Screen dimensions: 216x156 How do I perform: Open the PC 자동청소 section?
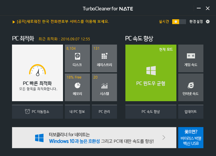click(37, 112)
